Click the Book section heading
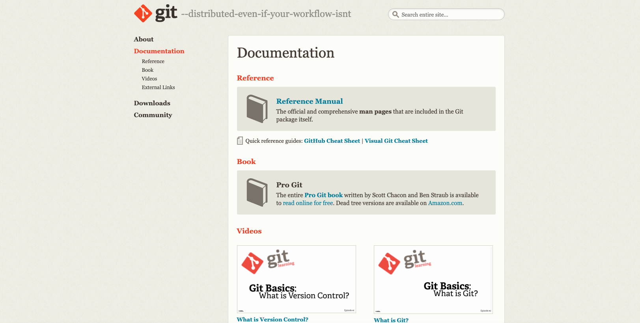Viewport: 640px width, 323px height. pyautogui.click(x=246, y=162)
